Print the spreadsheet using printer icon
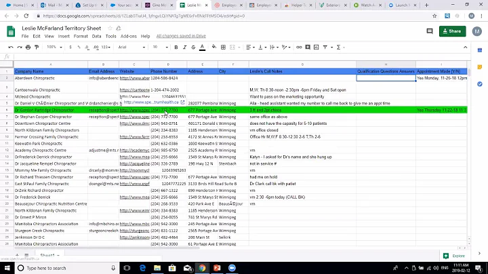 click(x=28, y=47)
